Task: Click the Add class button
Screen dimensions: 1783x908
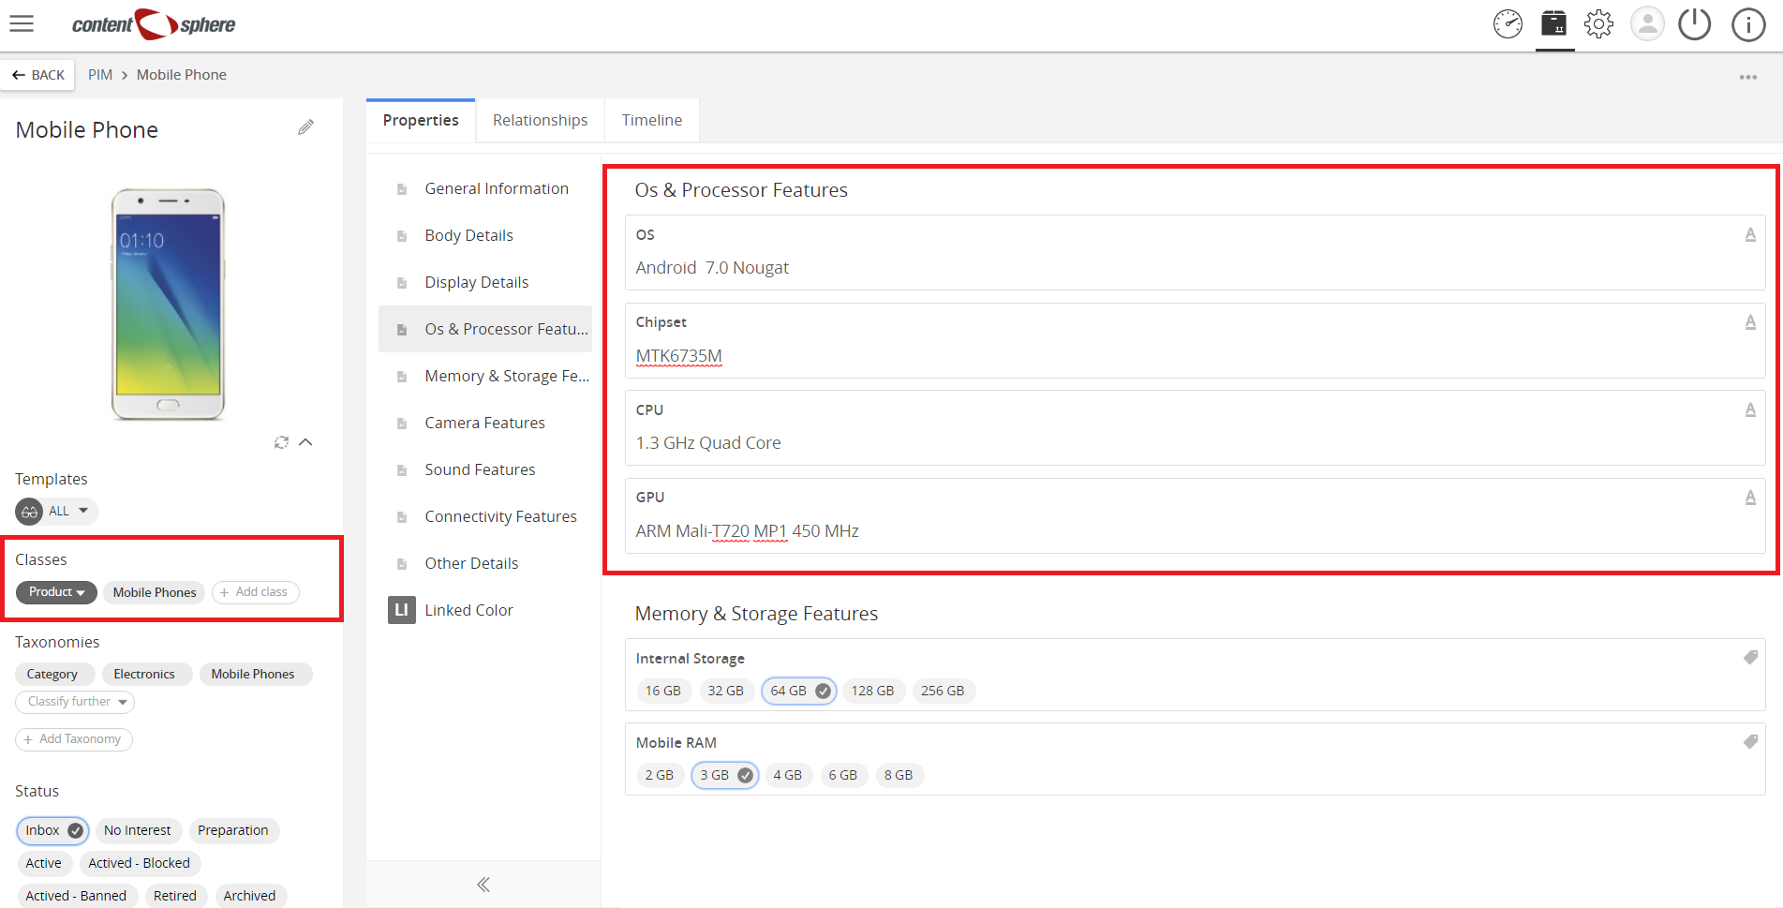Action: pos(256,592)
